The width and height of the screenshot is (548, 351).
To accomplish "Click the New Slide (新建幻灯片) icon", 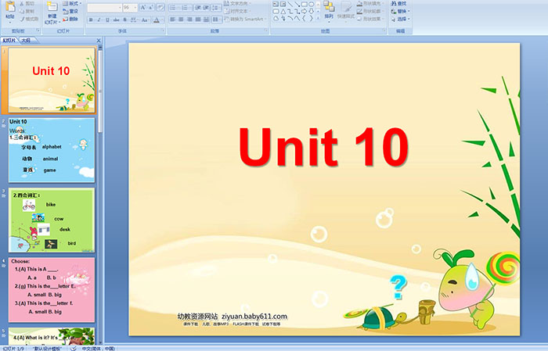I will [x=52, y=7].
